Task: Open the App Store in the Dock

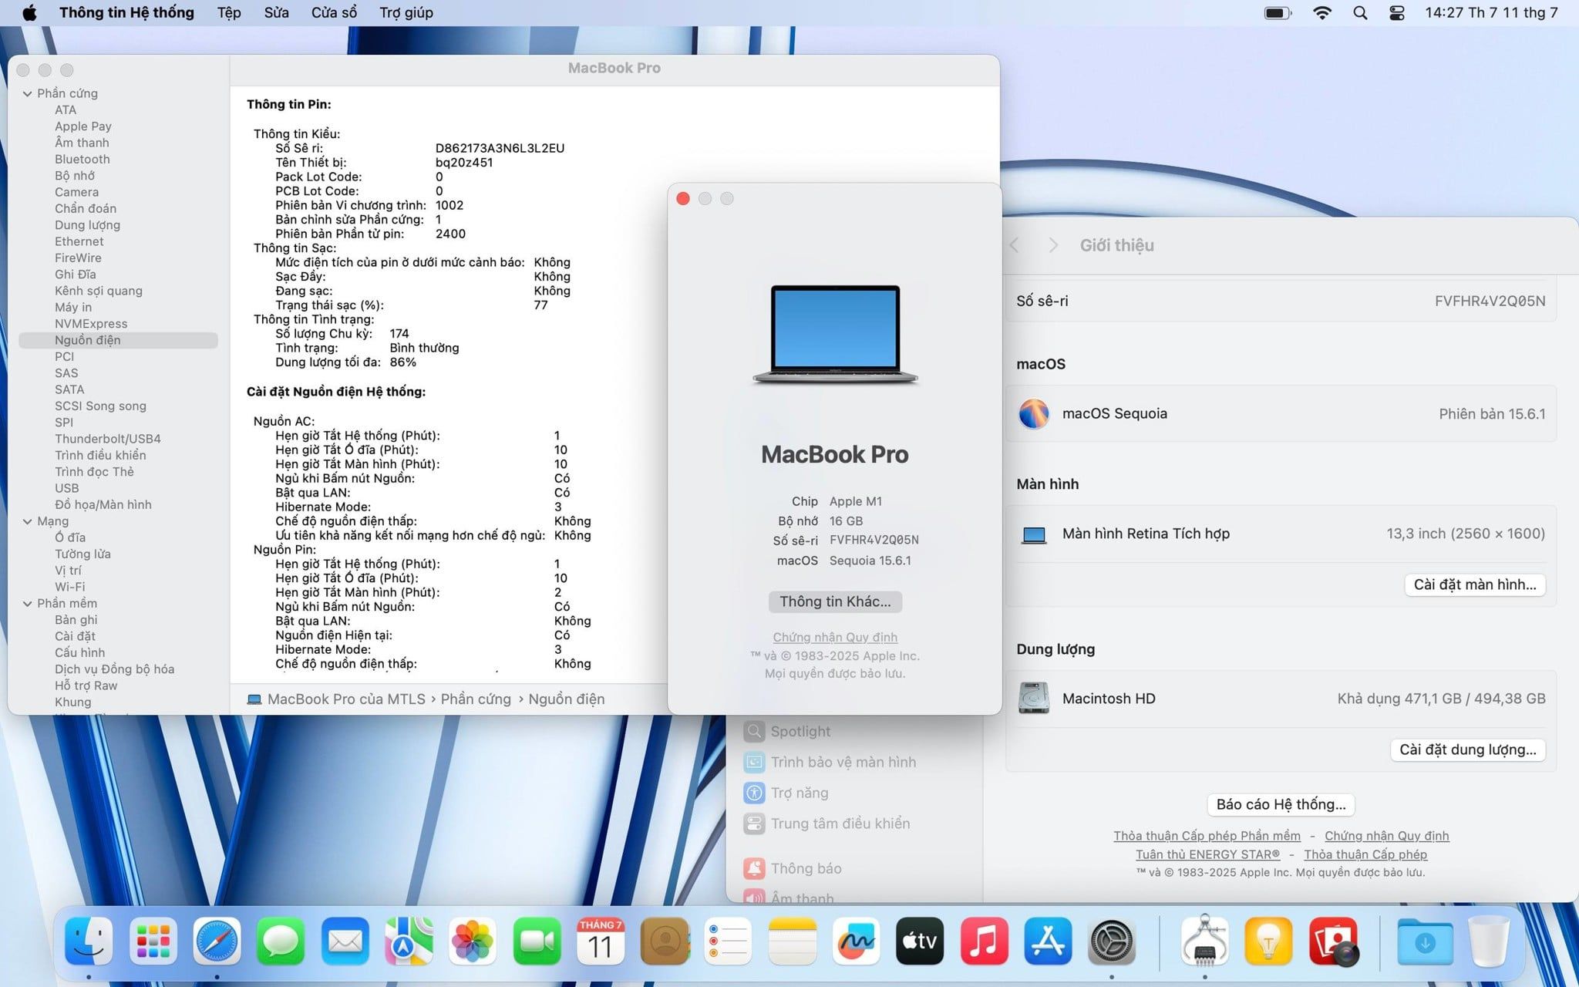Action: [x=1049, y=942]
